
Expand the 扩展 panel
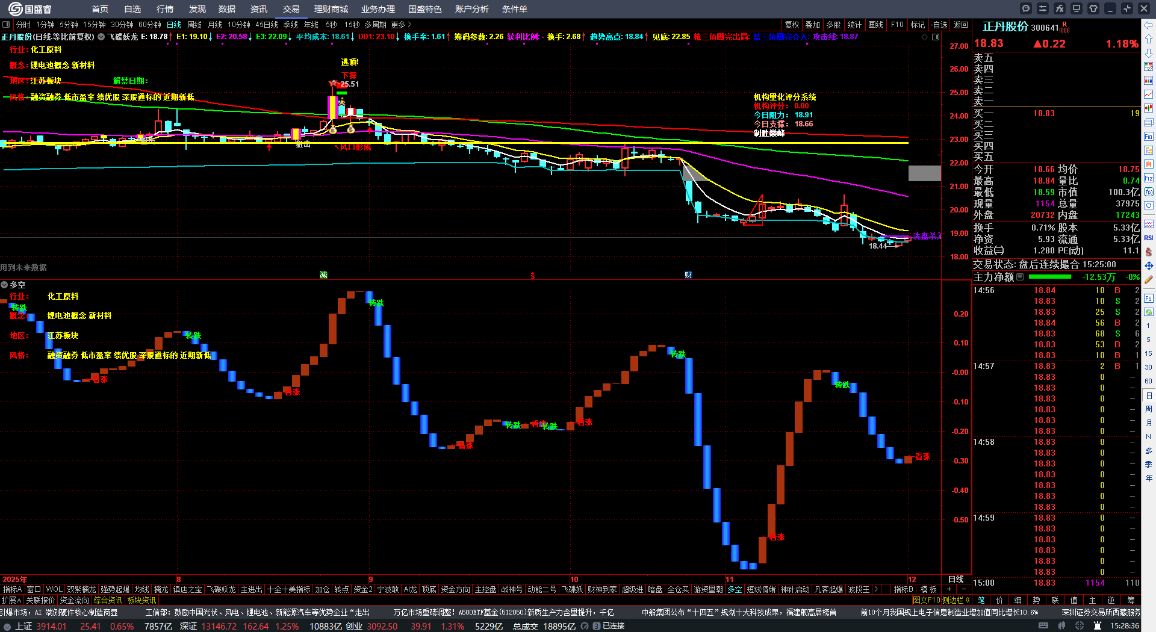pyautogui.click(x=11, y=600)
